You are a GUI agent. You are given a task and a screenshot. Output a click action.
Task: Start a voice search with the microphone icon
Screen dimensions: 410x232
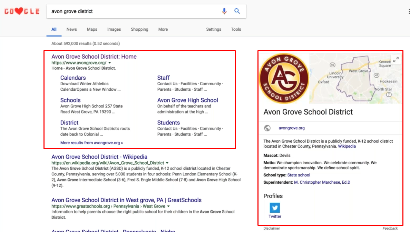pyautogui.click(x=224, y=11)
